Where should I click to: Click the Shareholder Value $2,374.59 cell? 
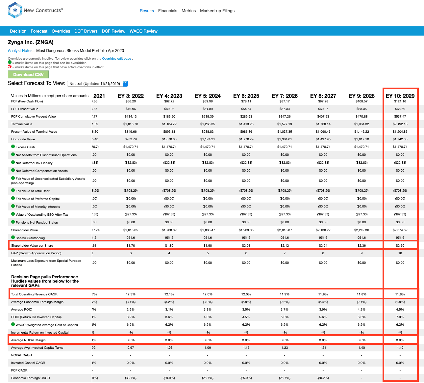tap(400, 230)
